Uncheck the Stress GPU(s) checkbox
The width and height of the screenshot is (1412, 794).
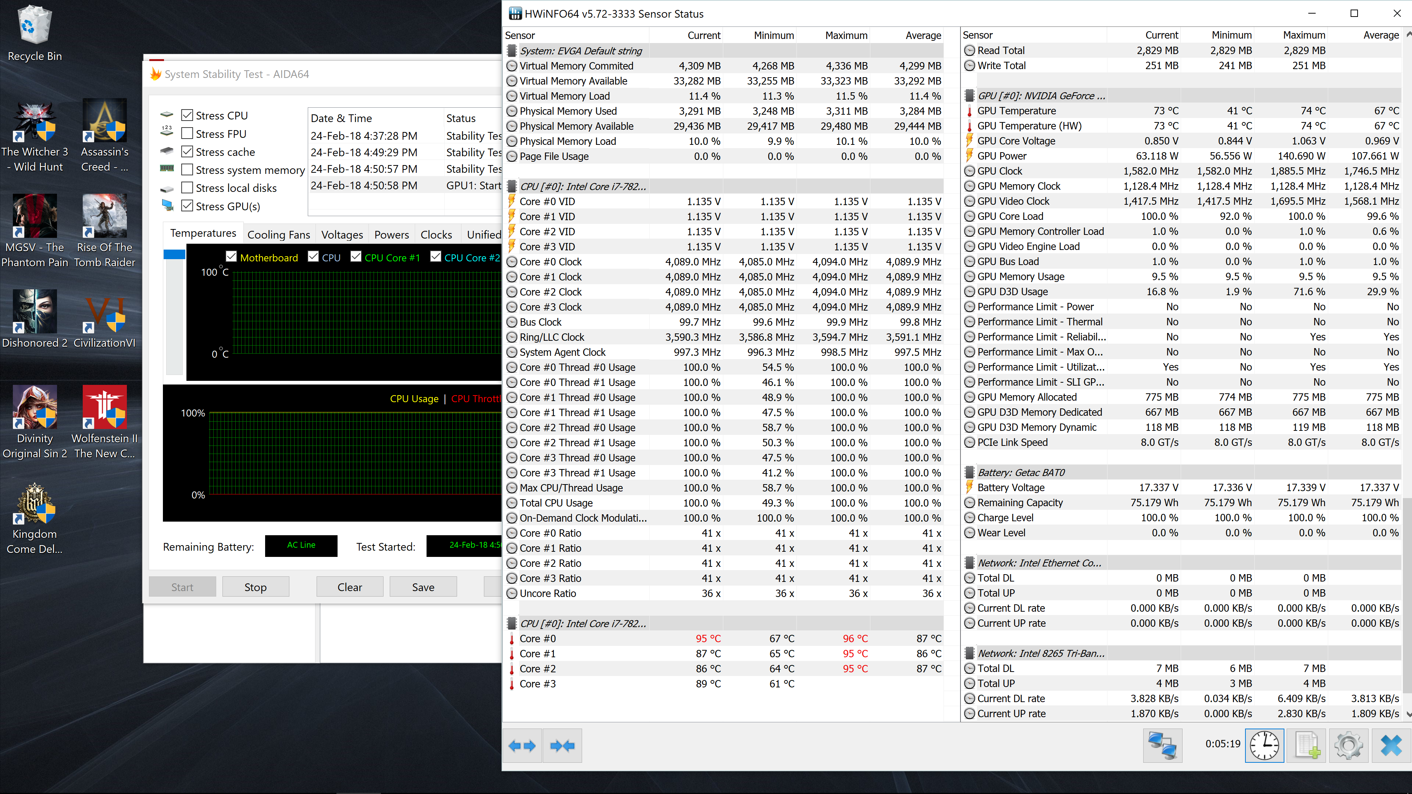pyautogui.click(x=187, y=206)
